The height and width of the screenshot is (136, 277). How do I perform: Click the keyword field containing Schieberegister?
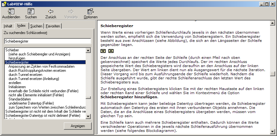(48, 41)
